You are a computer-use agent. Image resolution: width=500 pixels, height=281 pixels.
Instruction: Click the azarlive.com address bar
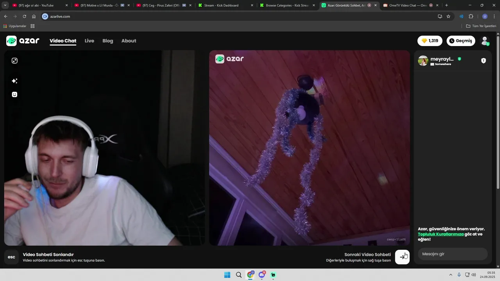[238, 16]
